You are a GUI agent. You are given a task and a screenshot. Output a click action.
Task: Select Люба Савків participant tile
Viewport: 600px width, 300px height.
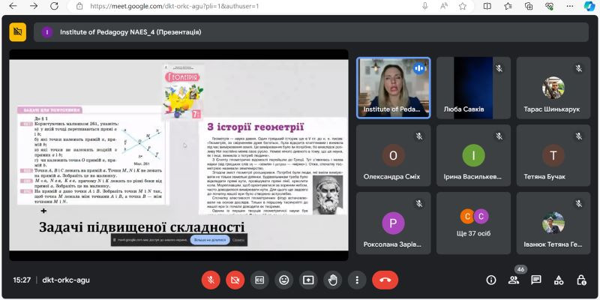click(473, 88)
